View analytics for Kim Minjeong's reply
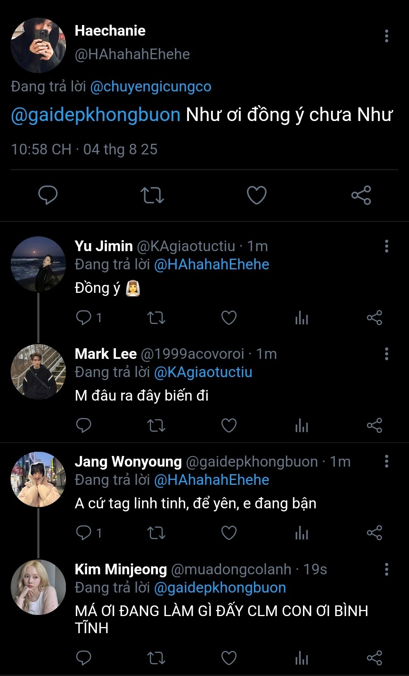The height and width of the screenshot is (676, 409). pyautogui.click(x=301, y=658)
